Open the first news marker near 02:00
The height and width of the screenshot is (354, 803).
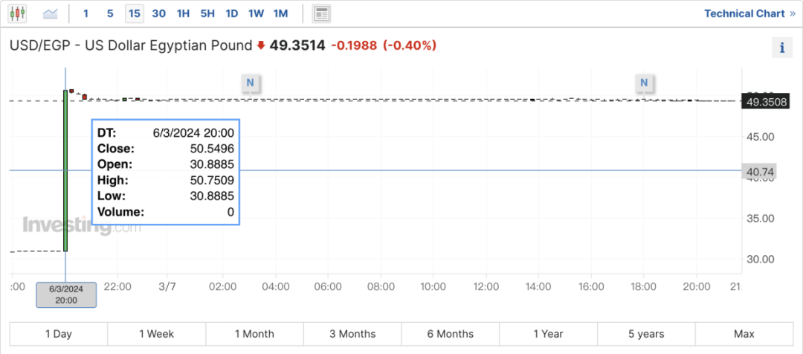(x=251, y=83)
